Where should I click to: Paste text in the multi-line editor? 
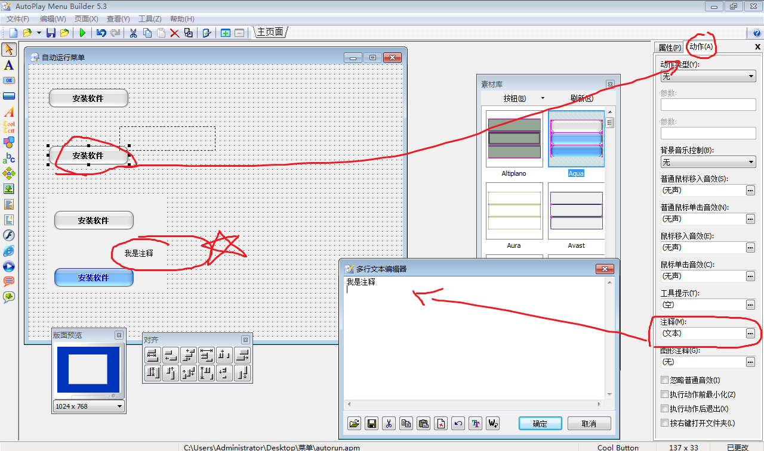(424, 424)
